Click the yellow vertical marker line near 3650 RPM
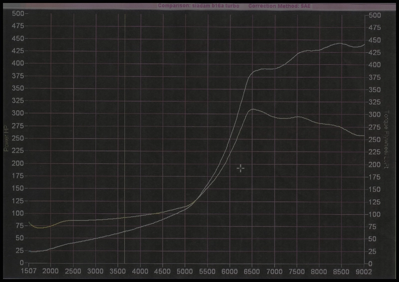Screen dimensions: 399x282 [x=124, y=139]
